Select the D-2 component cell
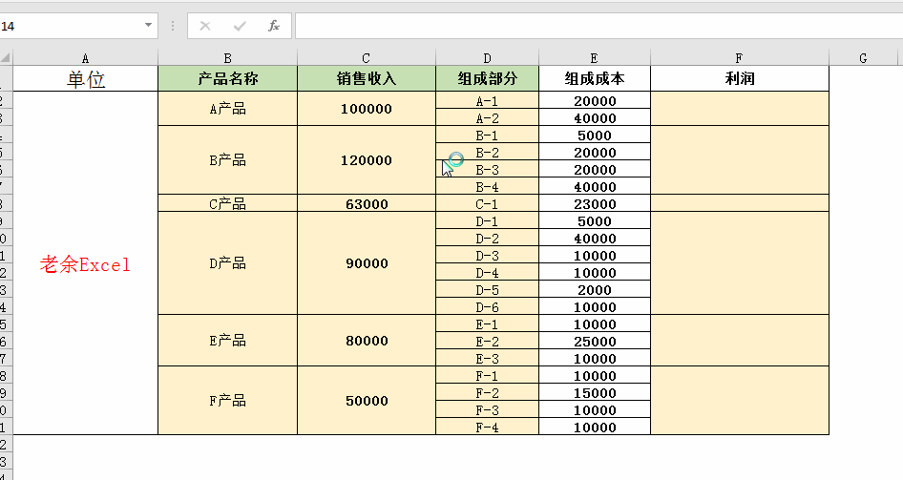The width and height of the screenshot is (903, 480). (x=487, y=238)
